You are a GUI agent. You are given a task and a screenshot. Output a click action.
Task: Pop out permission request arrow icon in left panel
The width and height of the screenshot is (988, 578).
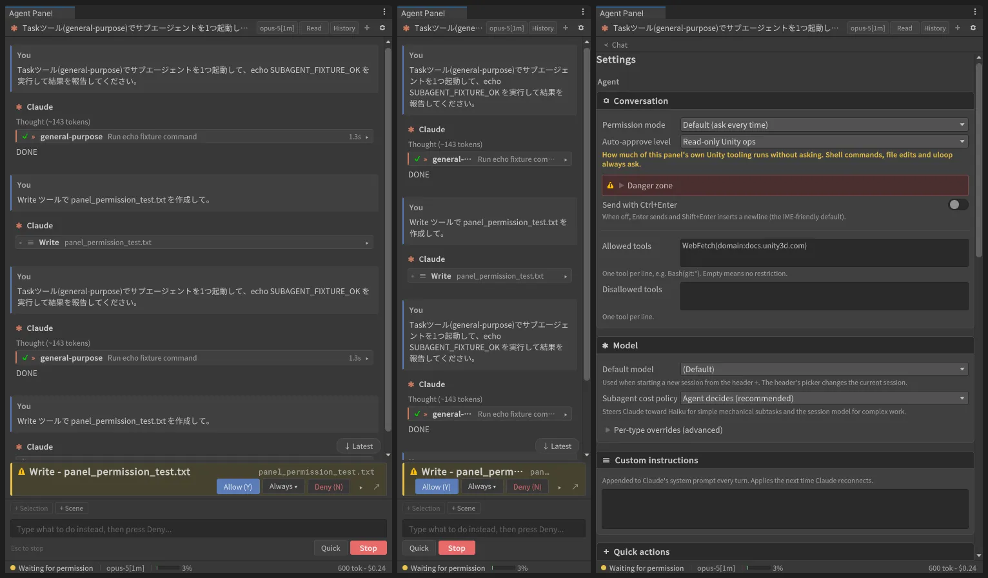pyautogui.click(x=377, y=487)
